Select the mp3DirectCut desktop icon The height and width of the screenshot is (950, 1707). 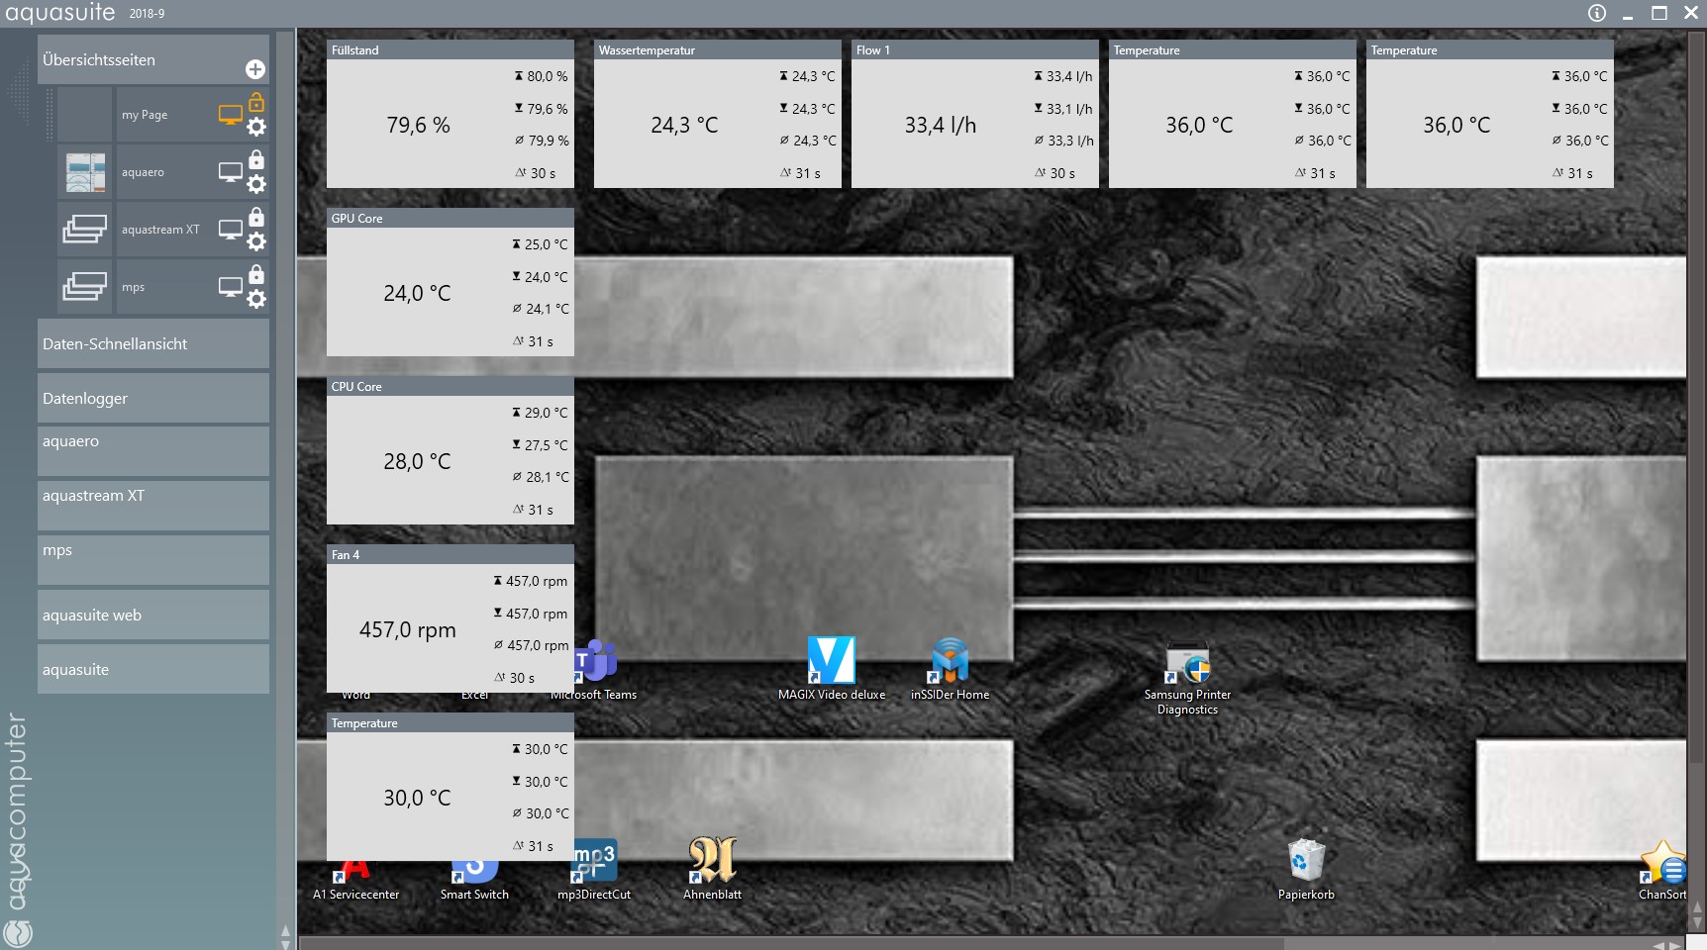coord(594,869)
